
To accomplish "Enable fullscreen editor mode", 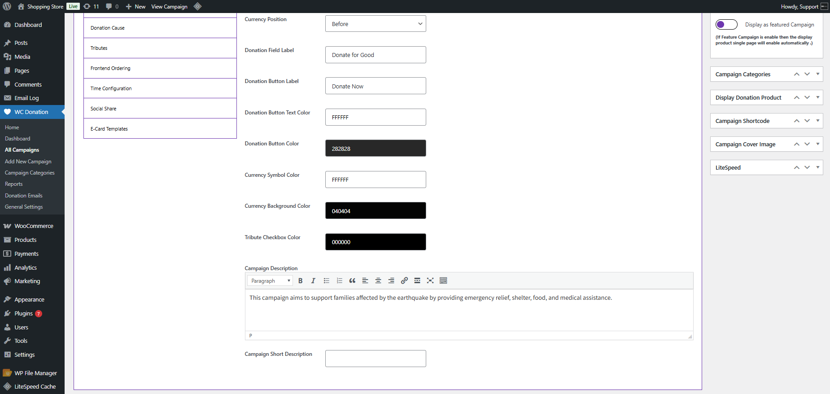I will point(430,281).
